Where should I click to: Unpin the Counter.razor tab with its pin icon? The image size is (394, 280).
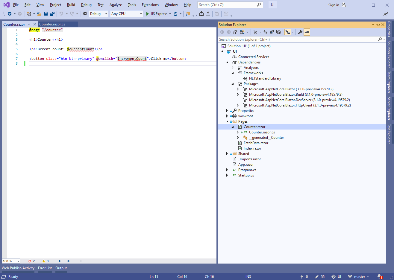29,25
